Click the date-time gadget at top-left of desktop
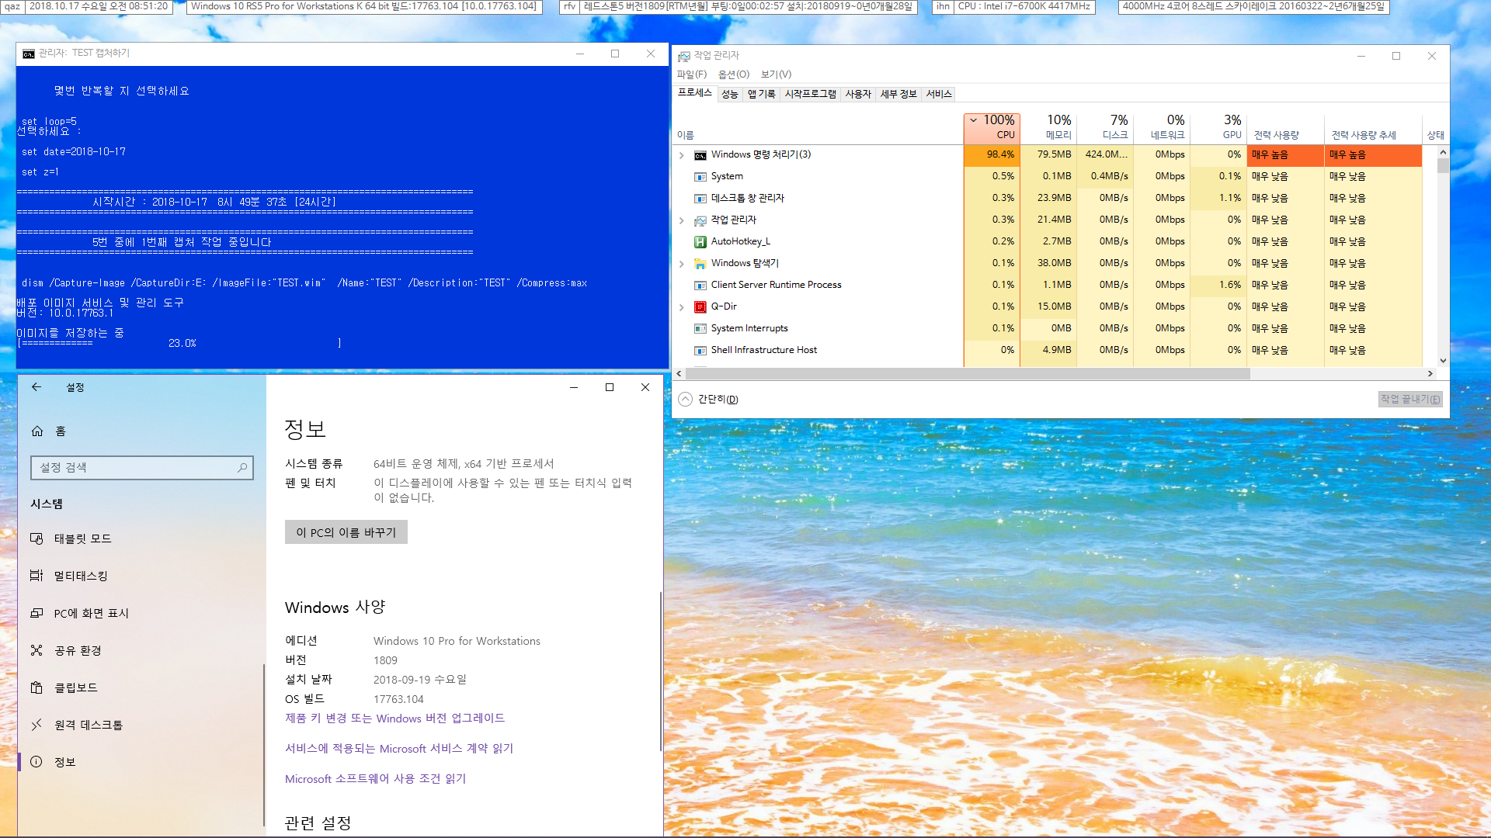1491x838 pixels. click(99, 6)
